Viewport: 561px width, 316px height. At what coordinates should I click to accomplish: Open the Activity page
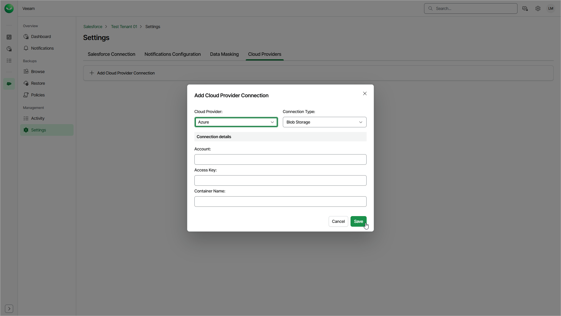(x=47, y=118)
